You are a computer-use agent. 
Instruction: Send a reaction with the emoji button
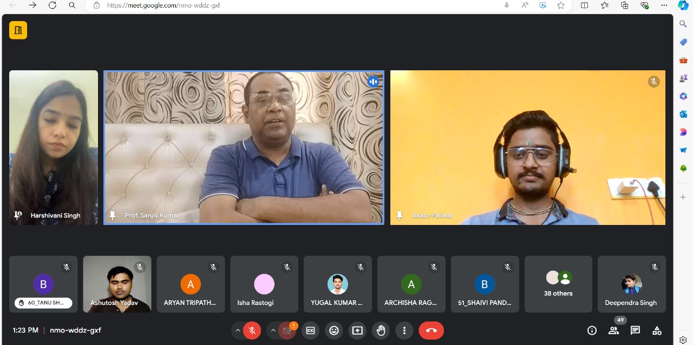pyautogui.click(x=334, y=330)
